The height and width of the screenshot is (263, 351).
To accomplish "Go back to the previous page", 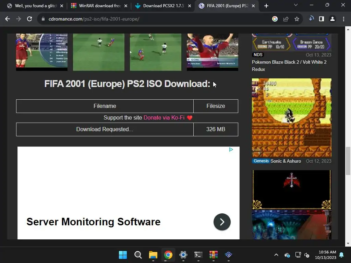I will click(x=8, y=19).
